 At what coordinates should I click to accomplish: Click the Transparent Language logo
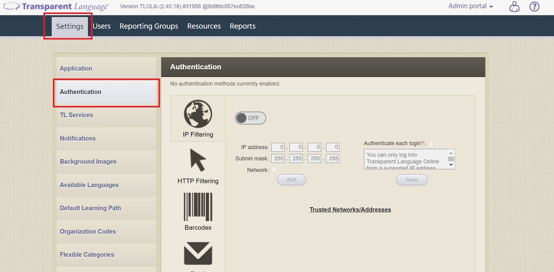56,6
